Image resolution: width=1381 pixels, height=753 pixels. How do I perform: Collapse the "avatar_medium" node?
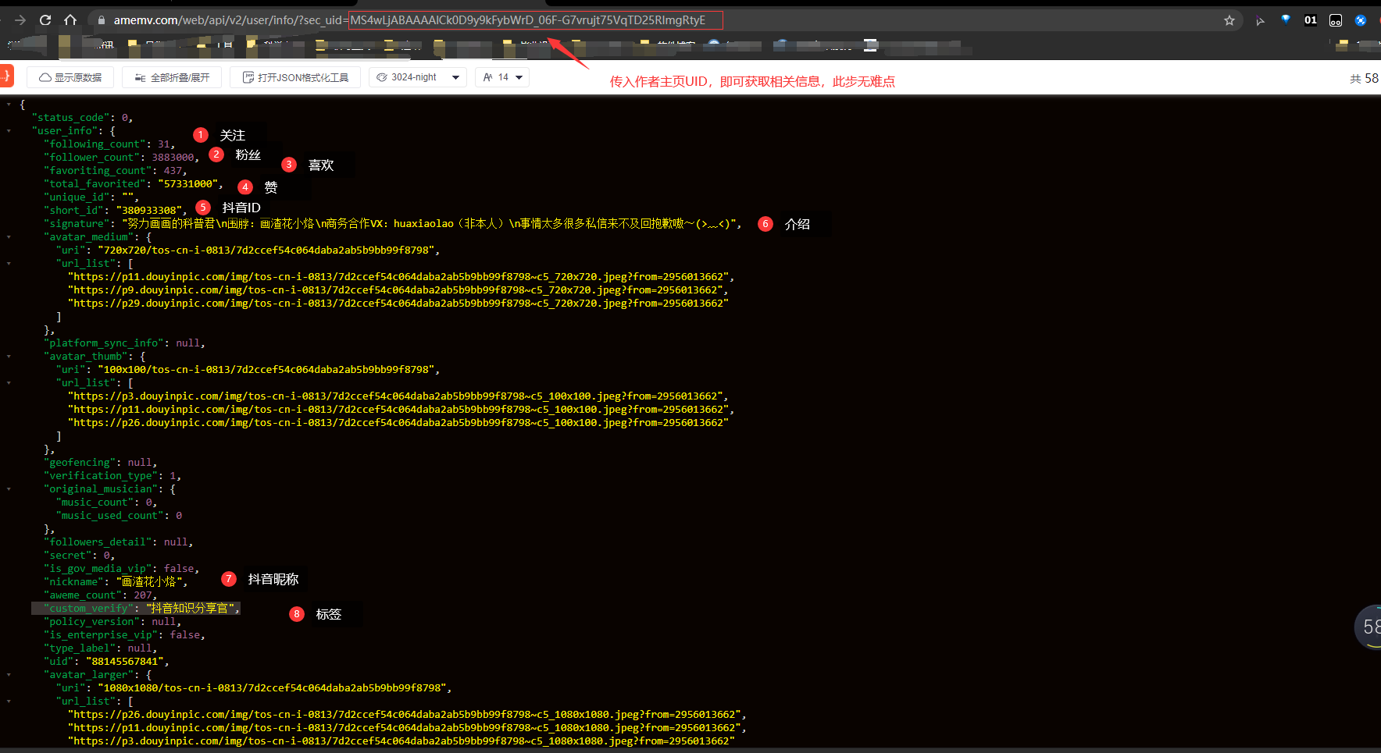(9, 236)
